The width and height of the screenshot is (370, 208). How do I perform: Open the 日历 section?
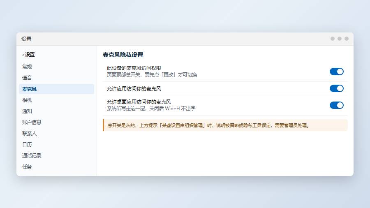[56, 144]
